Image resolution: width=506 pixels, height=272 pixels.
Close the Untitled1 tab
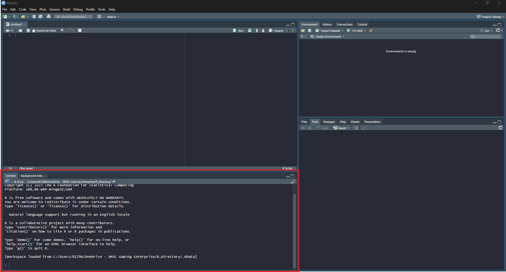click(24, 24)
